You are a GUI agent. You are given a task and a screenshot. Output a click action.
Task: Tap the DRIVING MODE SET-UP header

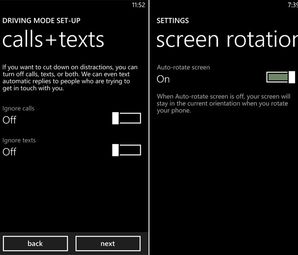click(x=41, y=20)
